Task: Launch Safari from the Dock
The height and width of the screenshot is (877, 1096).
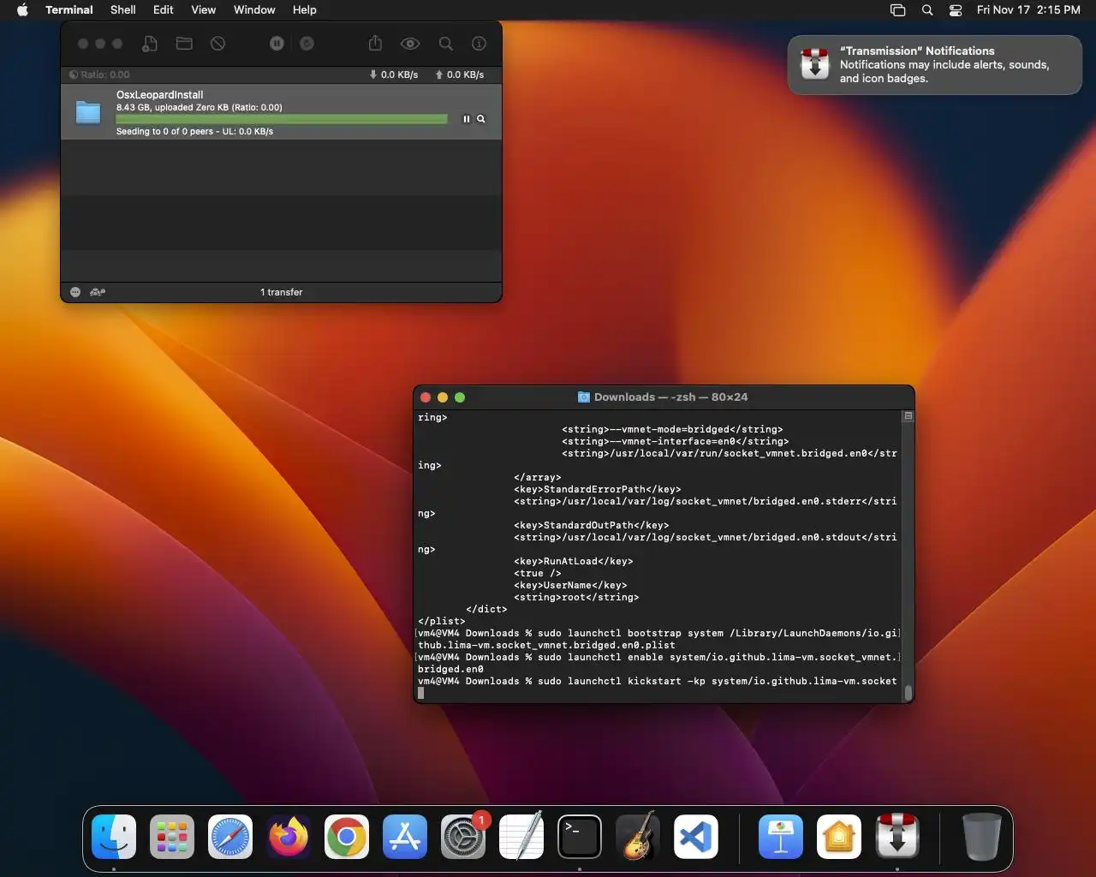Action: [230, 837]
